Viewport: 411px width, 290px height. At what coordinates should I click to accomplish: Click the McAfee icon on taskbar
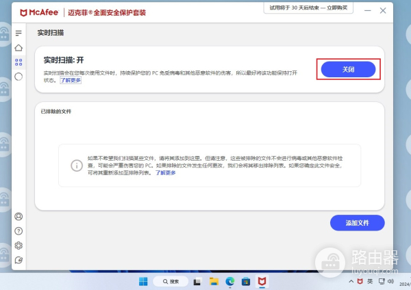[262, 282]
